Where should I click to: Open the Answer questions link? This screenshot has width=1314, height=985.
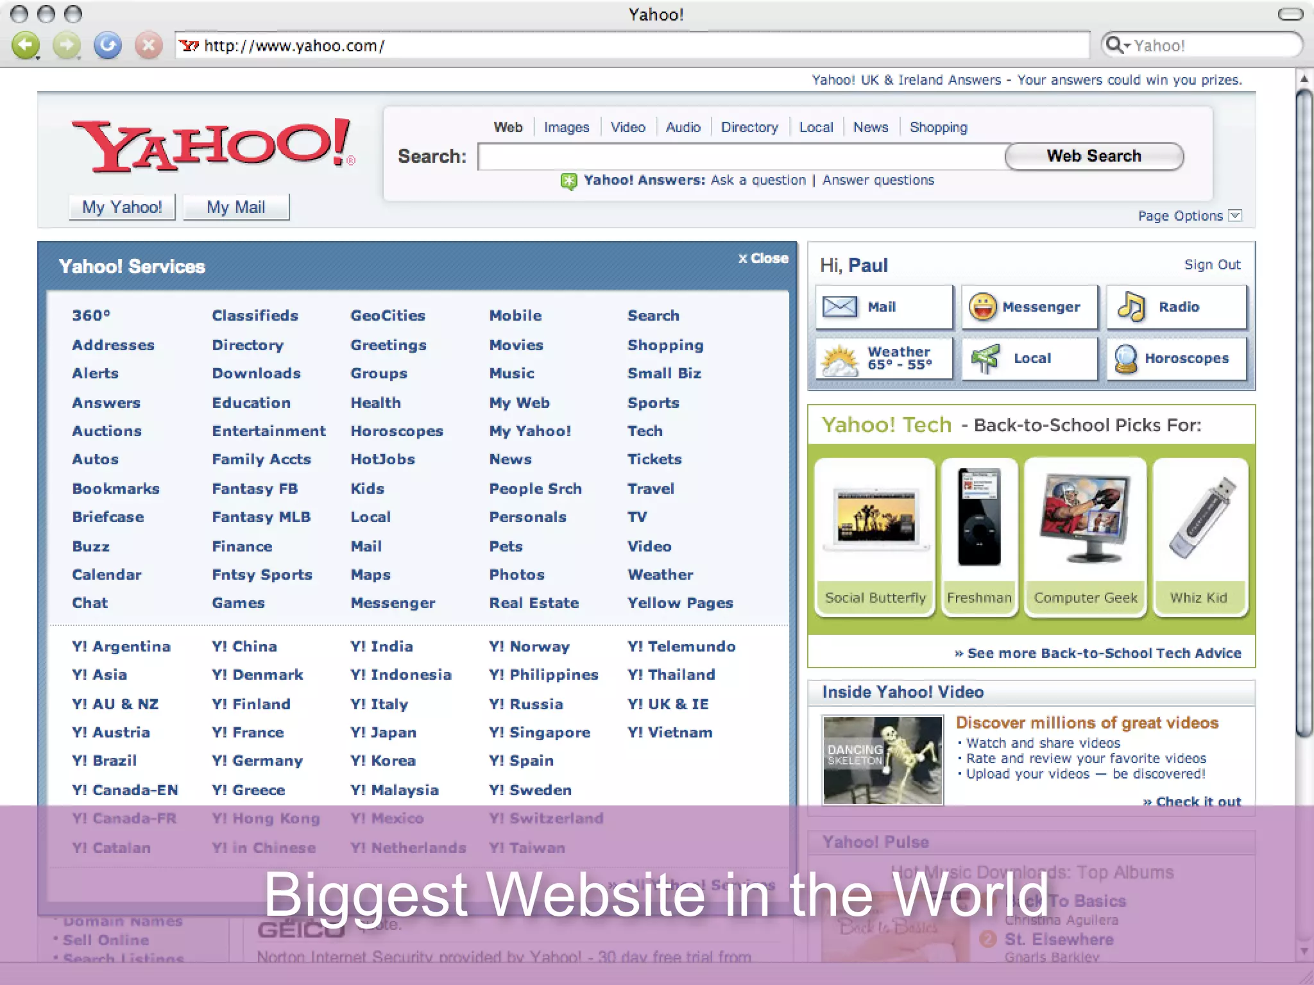[x=878, y=180]
